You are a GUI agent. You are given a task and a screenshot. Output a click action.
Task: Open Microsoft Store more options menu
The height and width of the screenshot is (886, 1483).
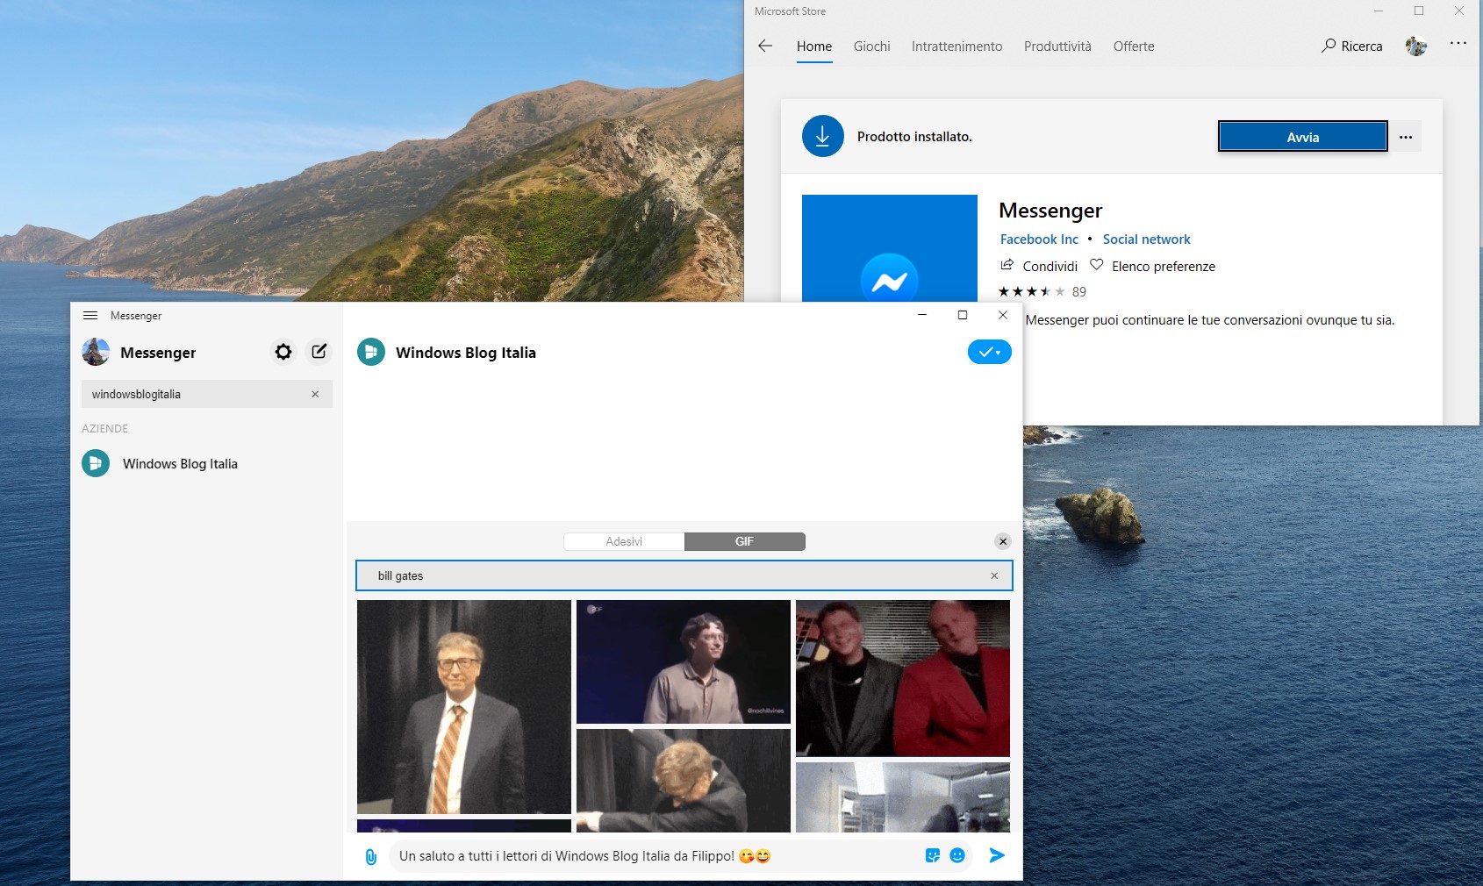coord(1458,43)
